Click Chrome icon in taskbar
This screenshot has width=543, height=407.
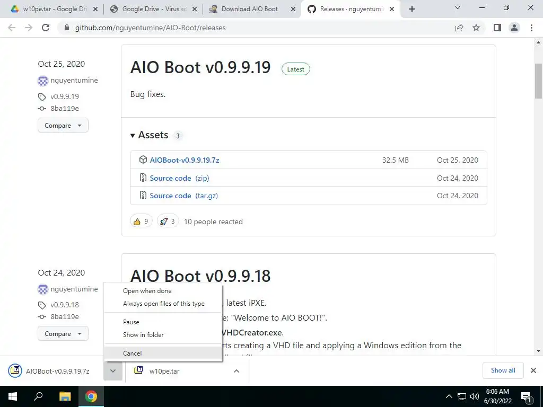pos(91,396)
